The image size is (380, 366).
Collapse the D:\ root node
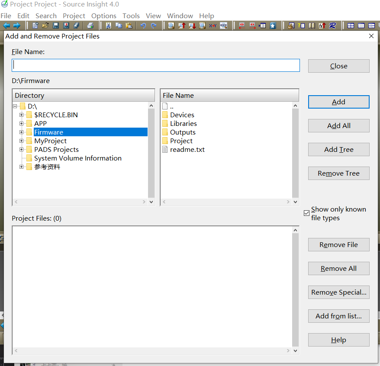point(15,106)
